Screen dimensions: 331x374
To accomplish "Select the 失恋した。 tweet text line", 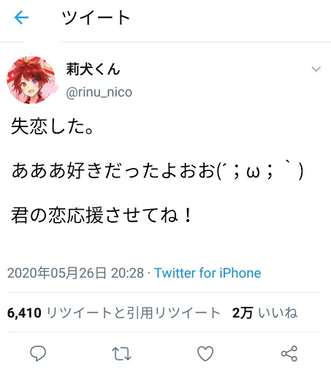I will (x=53, y=126).
